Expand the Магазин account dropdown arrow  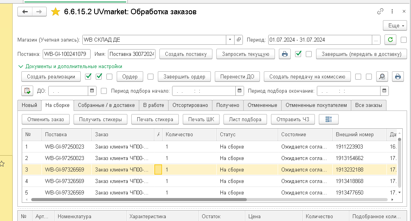point(230,40)
